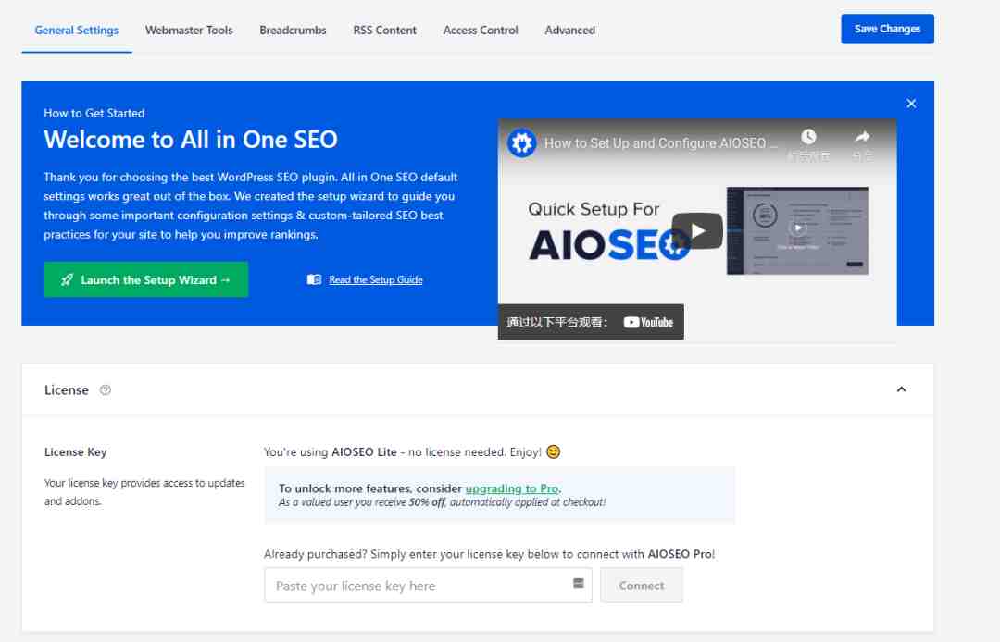The width and height of the screenshot is (1000, 642).
Task: Follow the upgrading to Pro link
Action: point(512,488)
